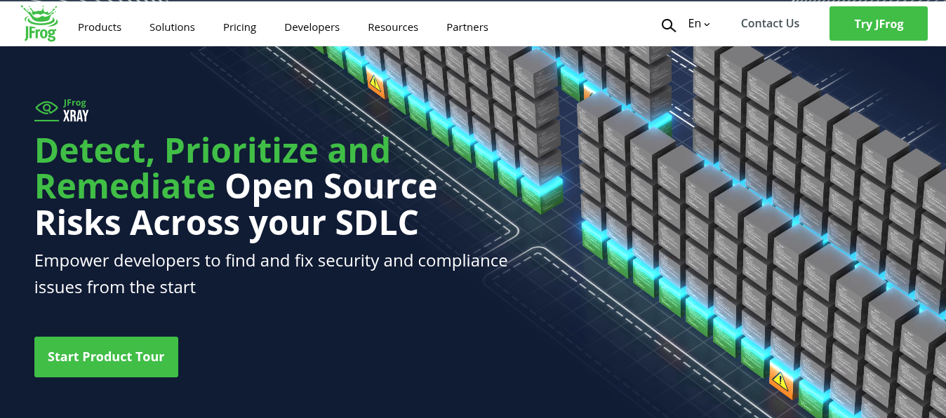
Task: Start the product tour
Action: [106, 356]
